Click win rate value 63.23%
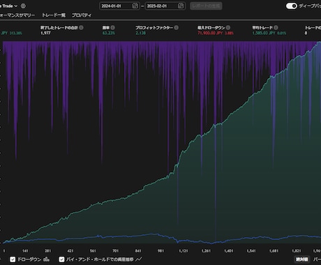The image size is (321, 265). (x=109, y=33)
